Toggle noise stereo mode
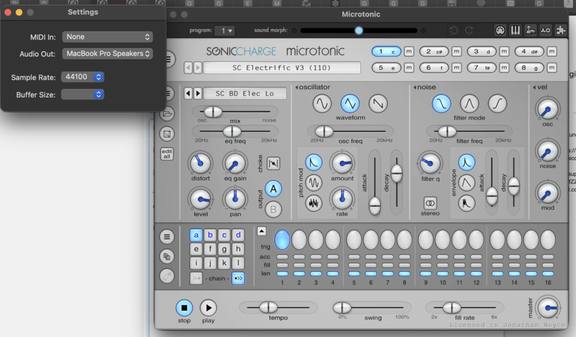 point(430,203)
